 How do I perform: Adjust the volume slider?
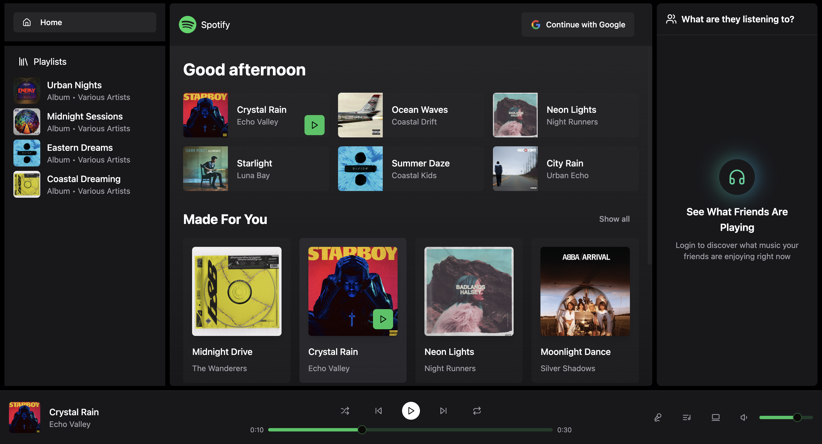(786, 417)
